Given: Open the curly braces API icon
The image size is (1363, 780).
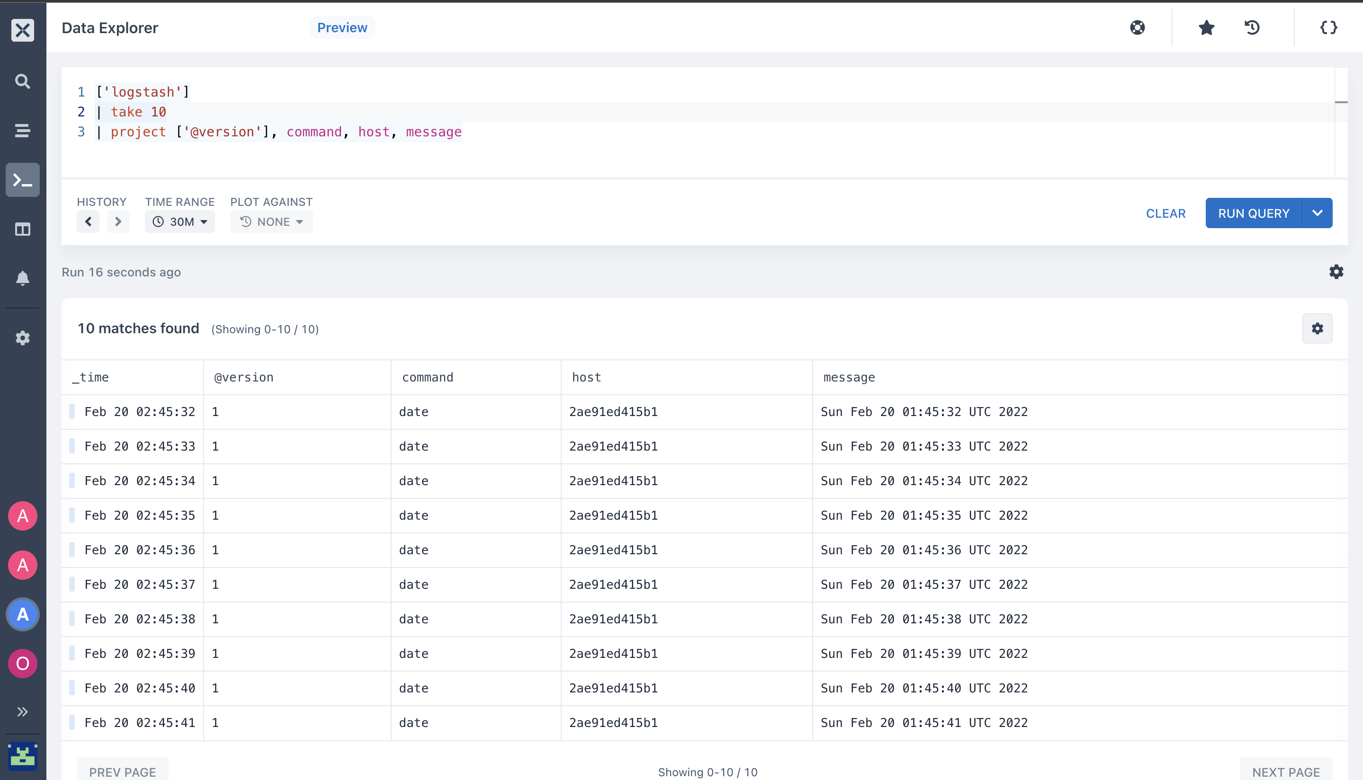Looking at the screenshot, I should pyautogui.click(x=1328, y=27).
